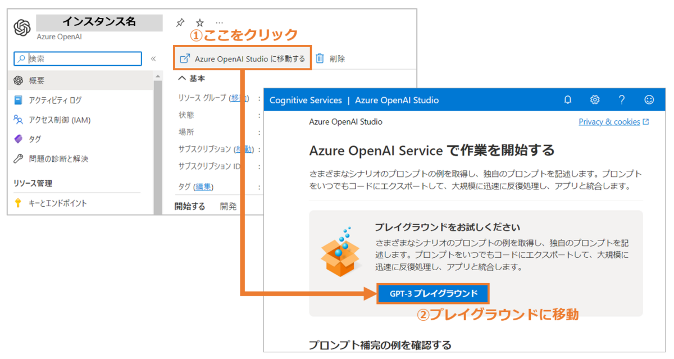Image resolution: width=674 pixels, height=359 pixels.
Task: Click the 概要 overview icon in sidebar
Action: [18, 80]
